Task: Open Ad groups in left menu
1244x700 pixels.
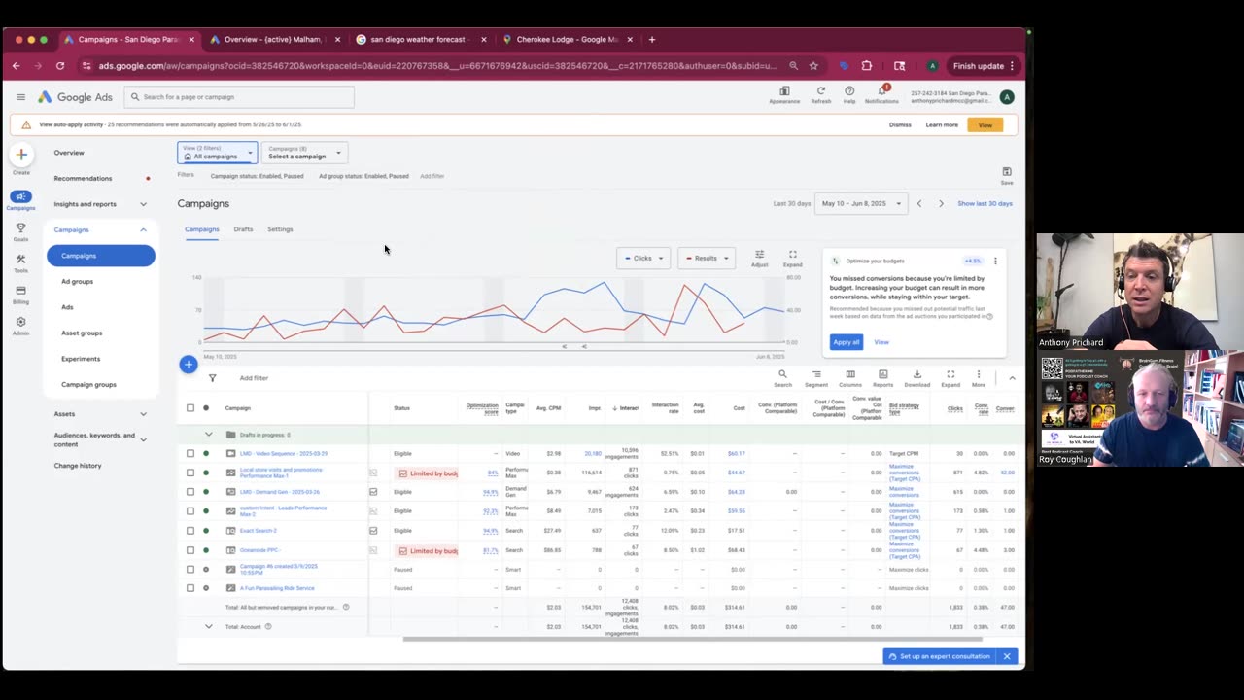Action: pos(78,282)
